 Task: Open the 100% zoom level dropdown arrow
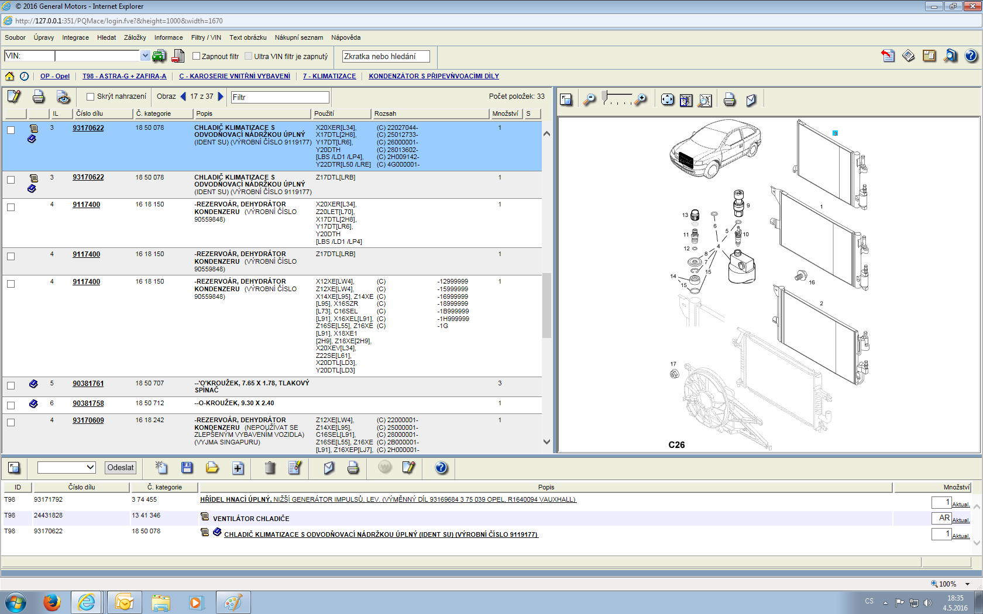click(967, 584)
